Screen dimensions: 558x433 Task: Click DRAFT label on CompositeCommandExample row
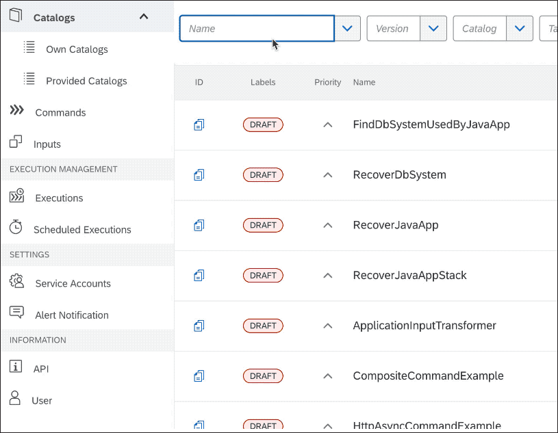point(263,376)
